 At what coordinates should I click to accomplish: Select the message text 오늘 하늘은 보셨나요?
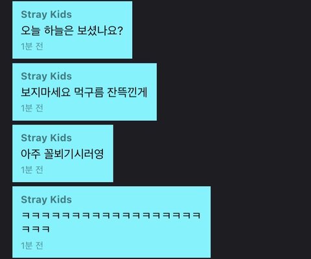coord(72,30)
